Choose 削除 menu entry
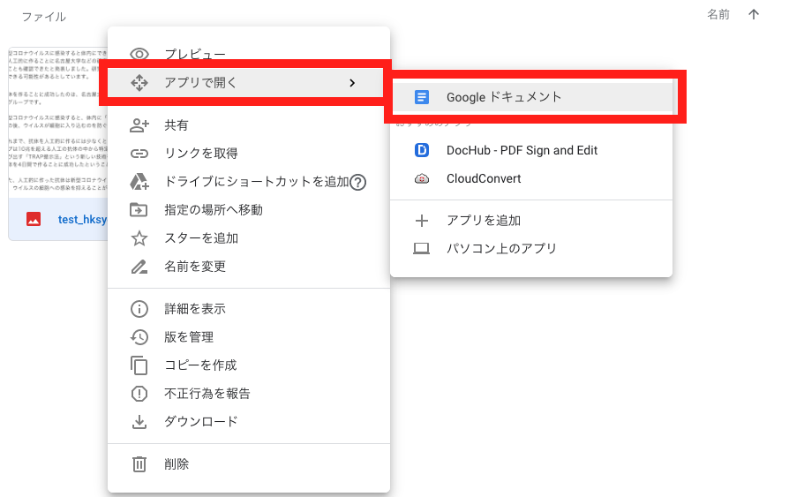 point(249,463)
